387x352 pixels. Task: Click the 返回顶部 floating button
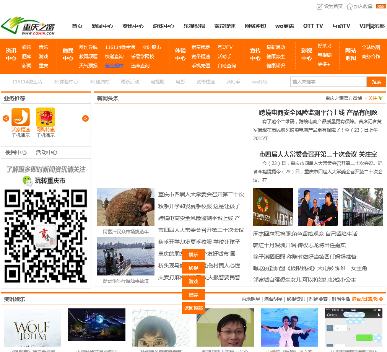tap(193, 308)
